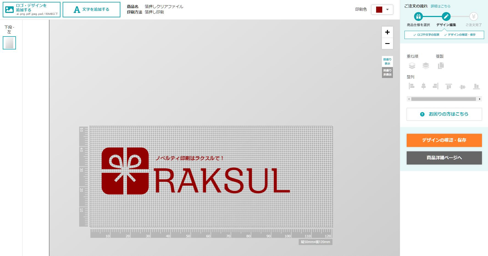This screenshot has height=256, width=488.
Task: Align objects to the bottom edge
Action: (x=476, y=87)
